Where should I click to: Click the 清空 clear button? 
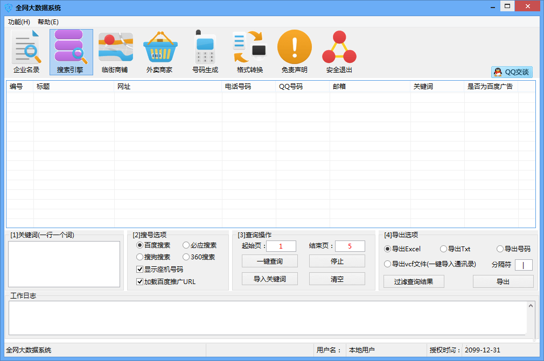coord(337,279)
